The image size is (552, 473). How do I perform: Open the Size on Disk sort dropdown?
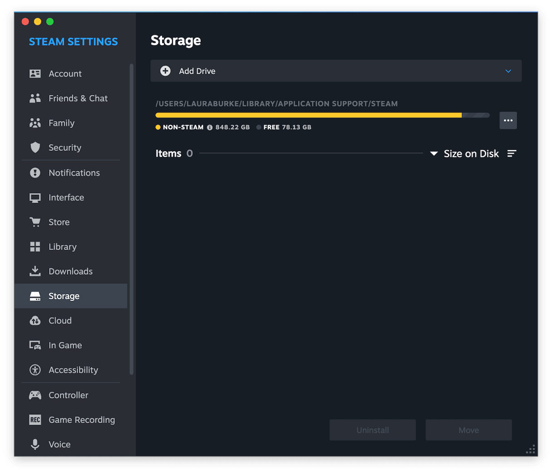pos(465,154)
